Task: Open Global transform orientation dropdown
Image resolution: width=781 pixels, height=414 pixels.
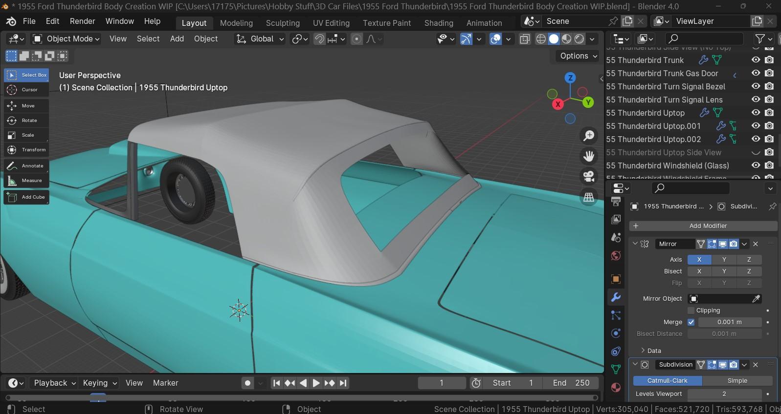Action: pyautogui.click(x=260, y=39)
